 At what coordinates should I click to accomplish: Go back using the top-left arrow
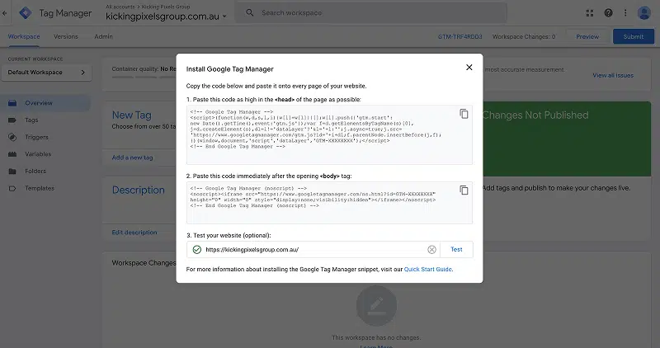pyautogui.click(x=5, y=13)
